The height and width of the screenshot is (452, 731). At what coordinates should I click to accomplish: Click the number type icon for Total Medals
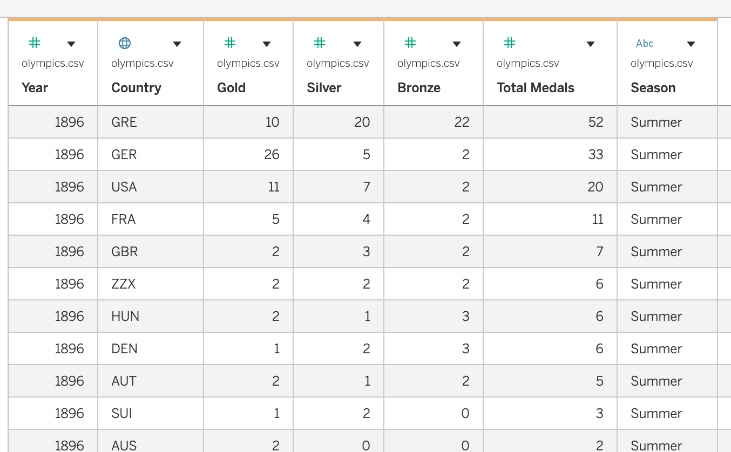[510, 43]
